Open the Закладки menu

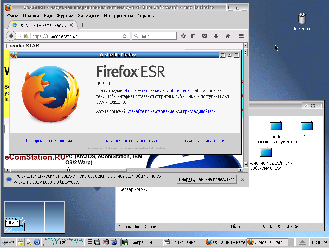(89, 16)
